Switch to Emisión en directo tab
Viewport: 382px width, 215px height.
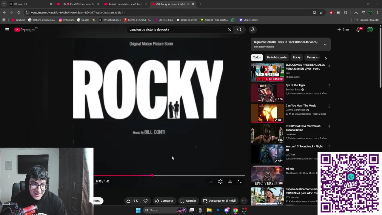(125, 4)
